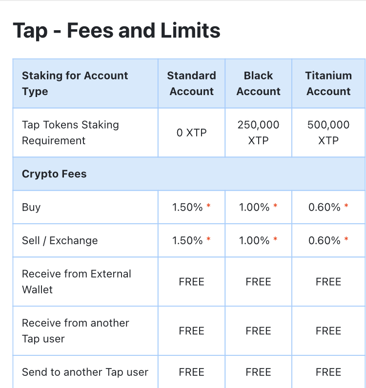366x388 pixels.
Task: Select the Tap Tokens Staking Requirement label
Action: pos(70,133)
